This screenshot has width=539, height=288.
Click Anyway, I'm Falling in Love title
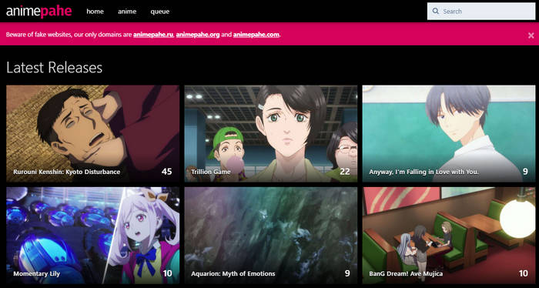click(423, 172)
